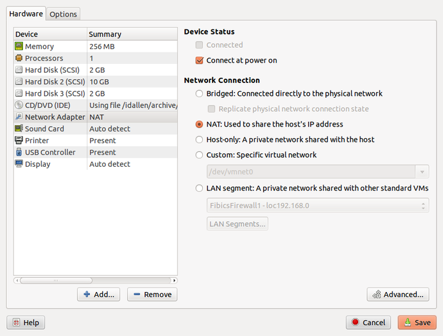Toggle the Connected checkbox

pos(199,45)
